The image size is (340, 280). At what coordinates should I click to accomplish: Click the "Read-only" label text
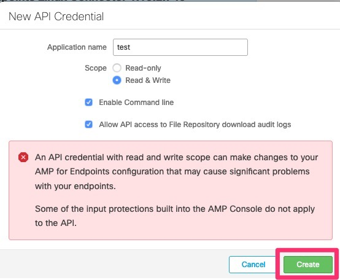click(x=143, y=68)
